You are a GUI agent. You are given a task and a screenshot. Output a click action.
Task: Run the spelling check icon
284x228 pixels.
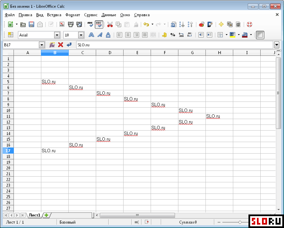(x=90, y=24)
